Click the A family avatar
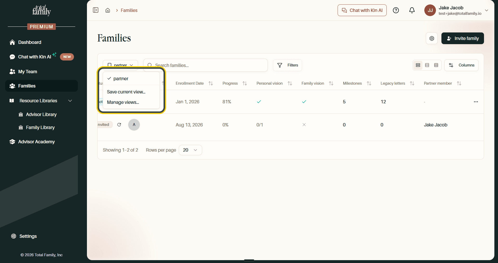This screenshot has height=263, width=498. [134, 125]
